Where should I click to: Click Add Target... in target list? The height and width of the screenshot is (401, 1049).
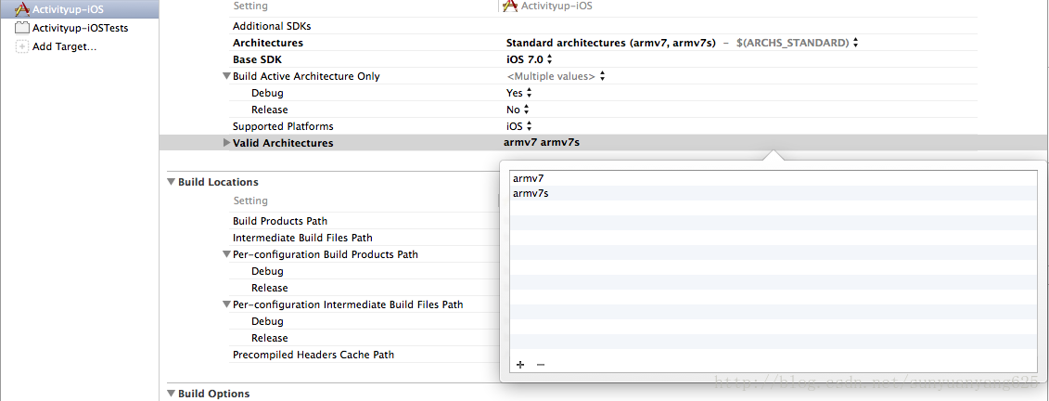pos(64,46)
